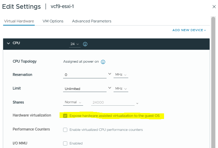Click ADD NEW DEVICE button

(x=189, y=30)
